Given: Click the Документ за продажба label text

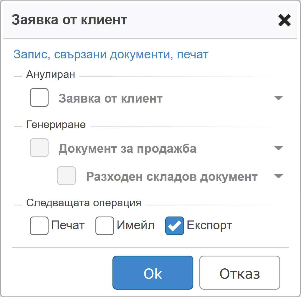Looking at the screenshot, I should 127,148.
